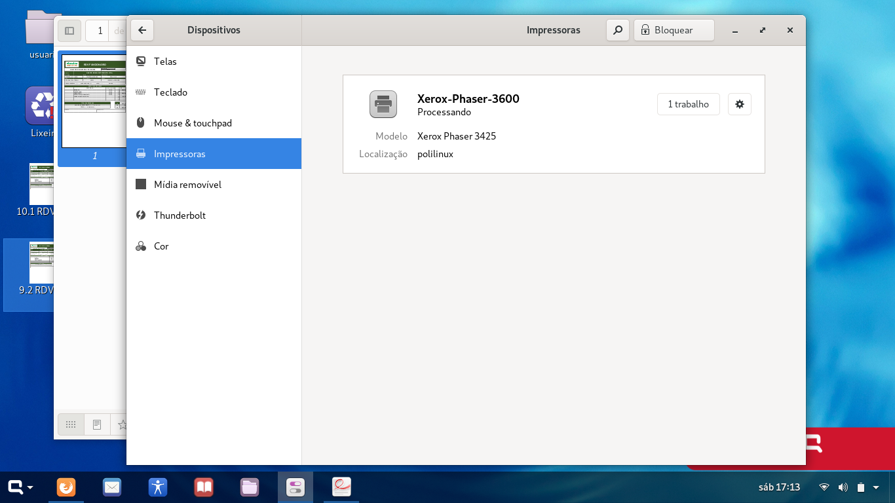Open Thunderbolt settings
Viewport: 895px width, 503px height.
tap(214, 215)
